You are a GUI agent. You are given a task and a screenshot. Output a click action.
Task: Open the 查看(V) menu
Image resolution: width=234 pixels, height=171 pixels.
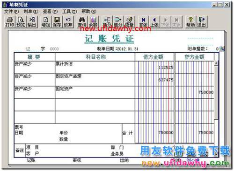tap(50, 11)
